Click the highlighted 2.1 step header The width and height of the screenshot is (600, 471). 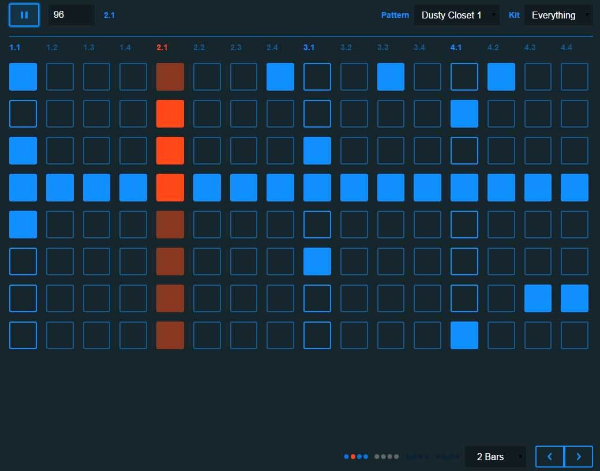[x=162, y=47]
